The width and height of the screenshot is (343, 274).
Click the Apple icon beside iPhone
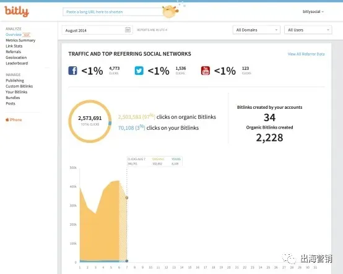(x=7, y=119)
